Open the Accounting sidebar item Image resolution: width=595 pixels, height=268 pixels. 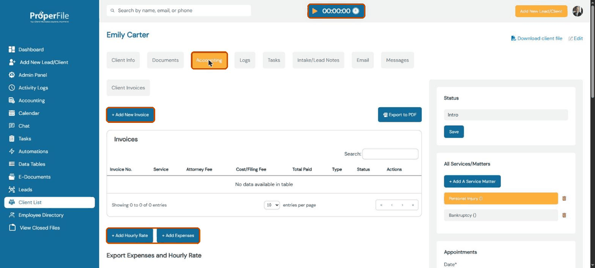pos(31,101)
